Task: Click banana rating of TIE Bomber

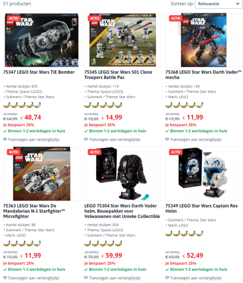Action: pyautogui.click(x=22, y=105)
